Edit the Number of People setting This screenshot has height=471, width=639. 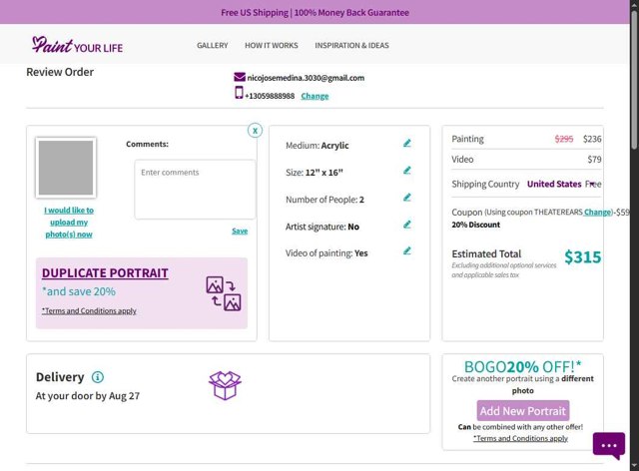[406, 198]
